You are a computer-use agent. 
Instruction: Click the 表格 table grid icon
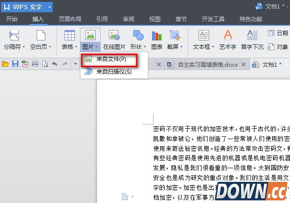(x=70, y=35)
